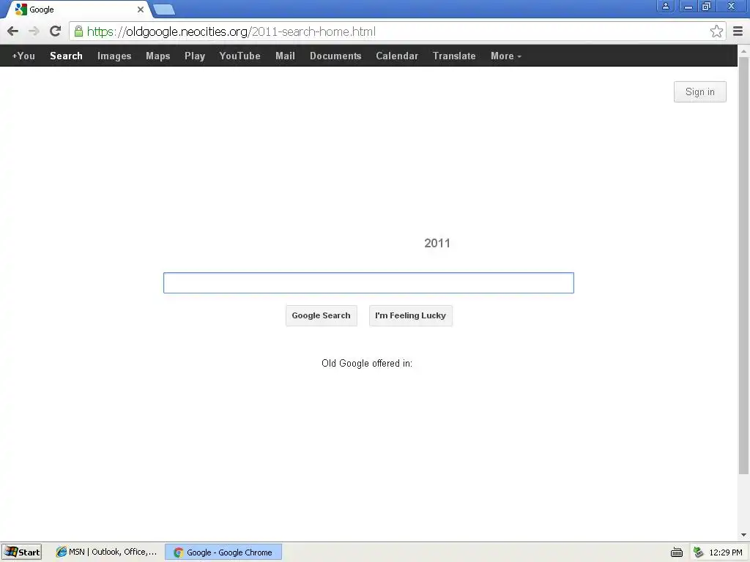Open the Windows Start menu
This screenshot has height=562, width=750.
pos(22,552)
